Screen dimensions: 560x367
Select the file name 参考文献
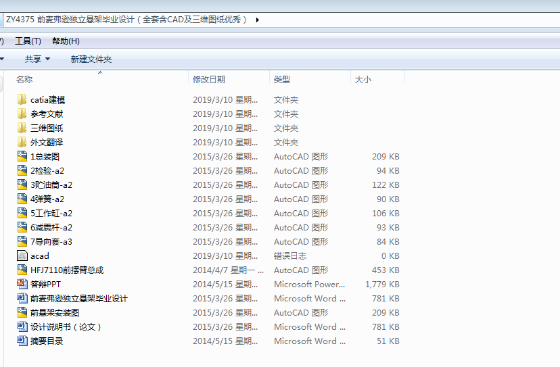click(x=47, y=114)
